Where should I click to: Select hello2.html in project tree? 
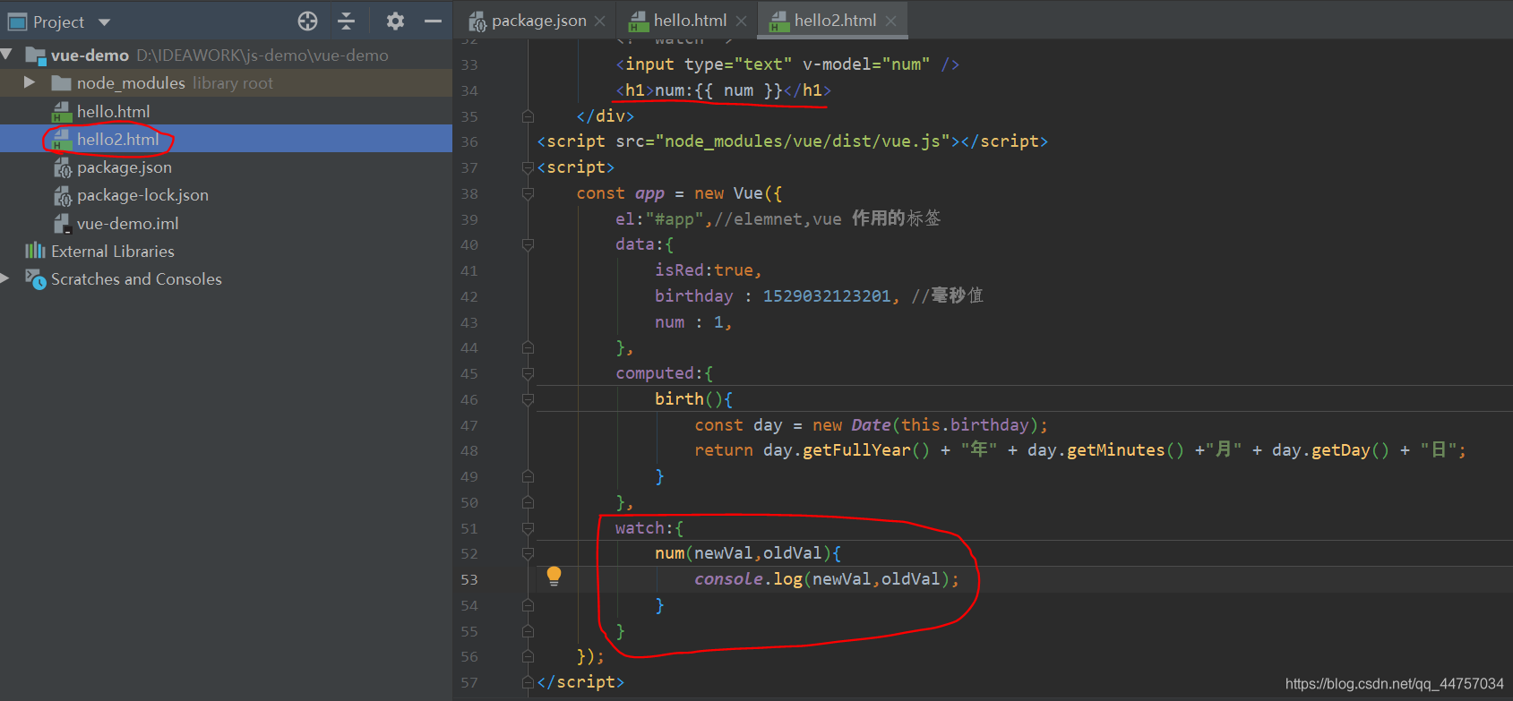coord(117,139)
